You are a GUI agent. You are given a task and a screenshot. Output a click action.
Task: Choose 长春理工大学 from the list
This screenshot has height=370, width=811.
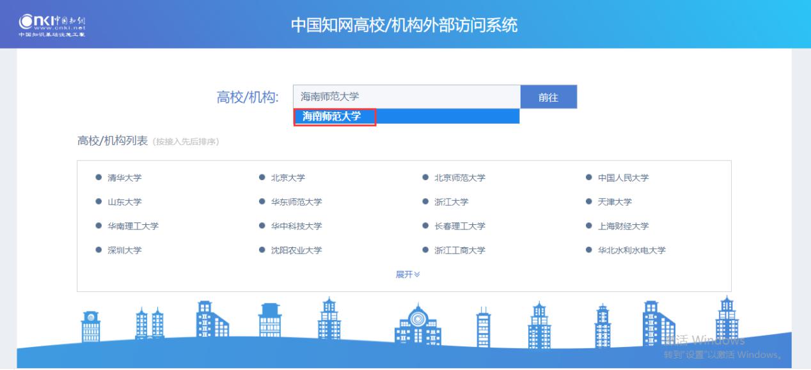[459, 226]
